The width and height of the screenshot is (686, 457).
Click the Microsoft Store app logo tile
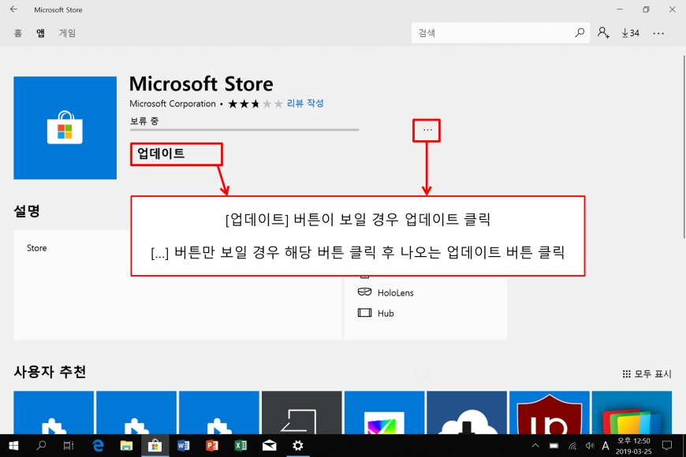pyautogui.click(x=65, y=128)
